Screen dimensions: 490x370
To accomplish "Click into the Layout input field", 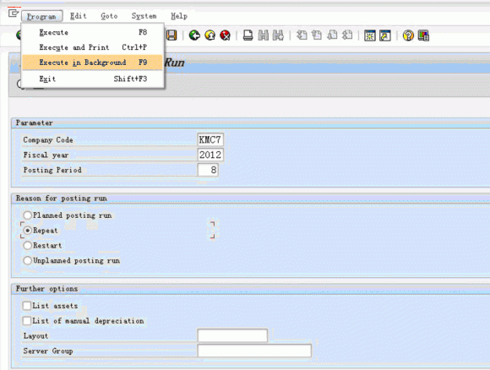I will pyautogui.click(x=232, y=335).
